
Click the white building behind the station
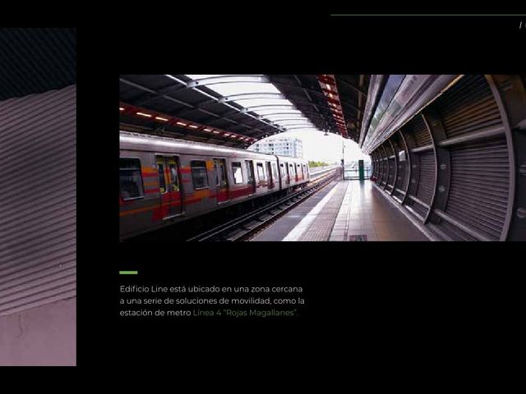[x=279, y=147]
